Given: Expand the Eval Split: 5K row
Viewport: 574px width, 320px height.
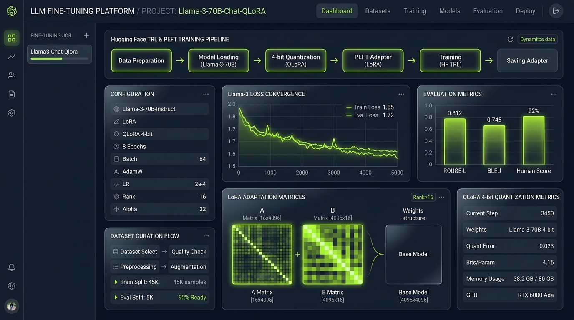Looking at the screenshot, I should 160,297.
